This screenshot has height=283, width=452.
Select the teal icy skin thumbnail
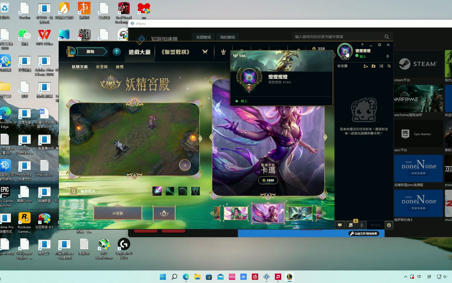click(300, 213)
